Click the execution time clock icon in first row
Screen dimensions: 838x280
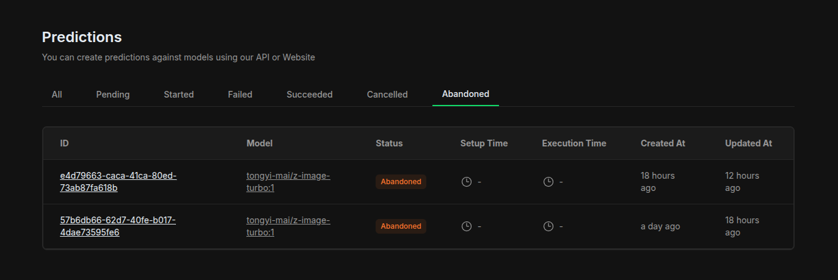tap(548, 182)
